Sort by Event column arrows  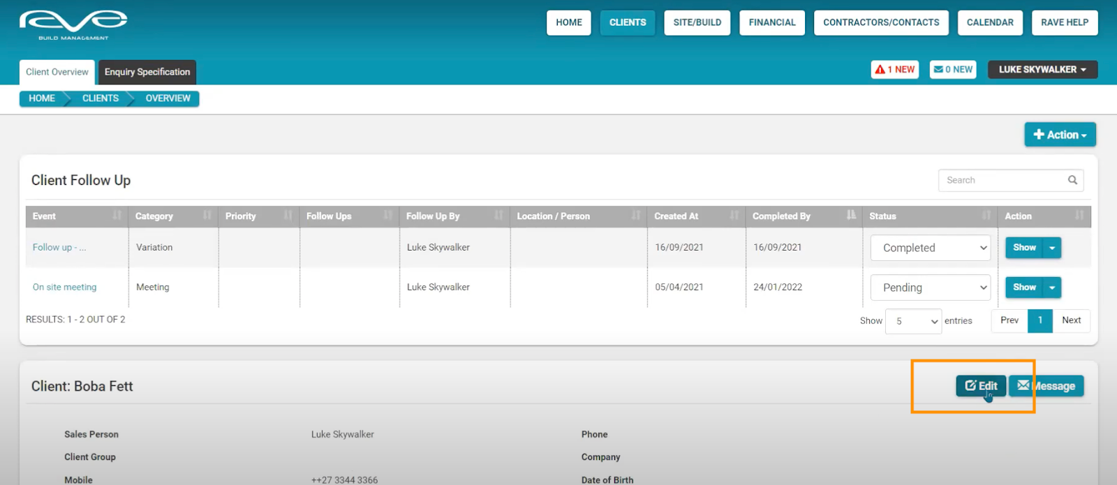(x=117, y=216)
